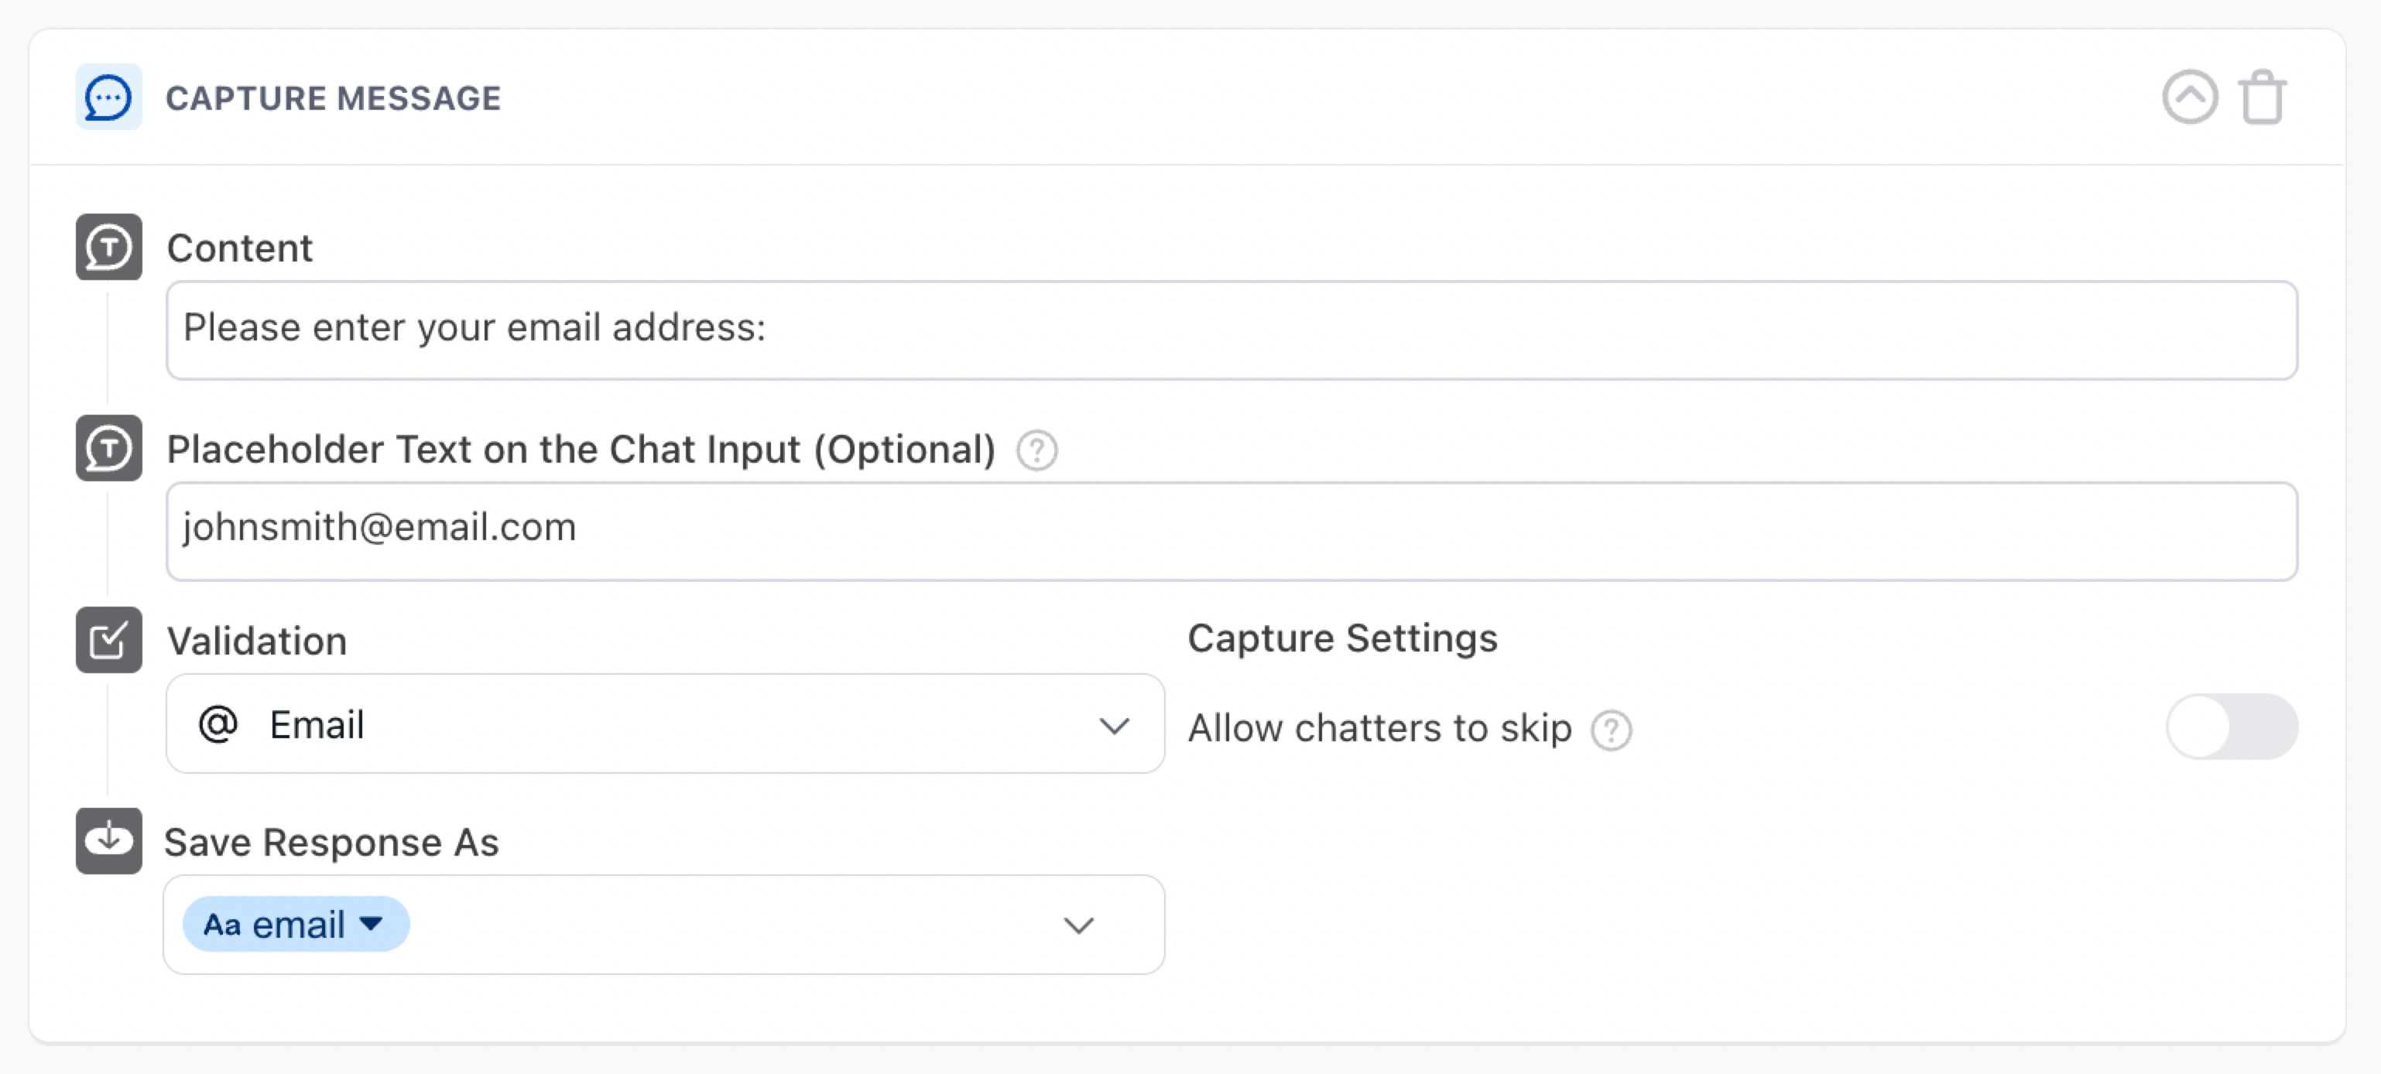This screenshot has height=1074, width=2381.
Task: Delete the Capture Message block
Action: pyautogui.click(x=2261, y=97)
